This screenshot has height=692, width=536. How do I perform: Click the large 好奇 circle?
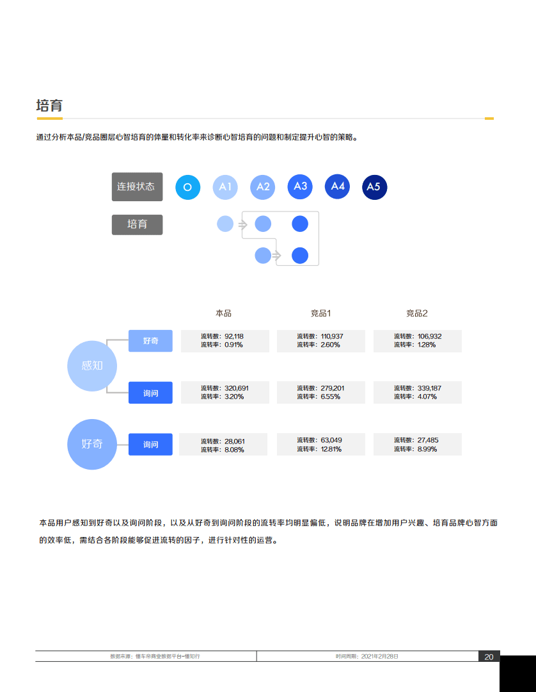click(x=92, y=444)
